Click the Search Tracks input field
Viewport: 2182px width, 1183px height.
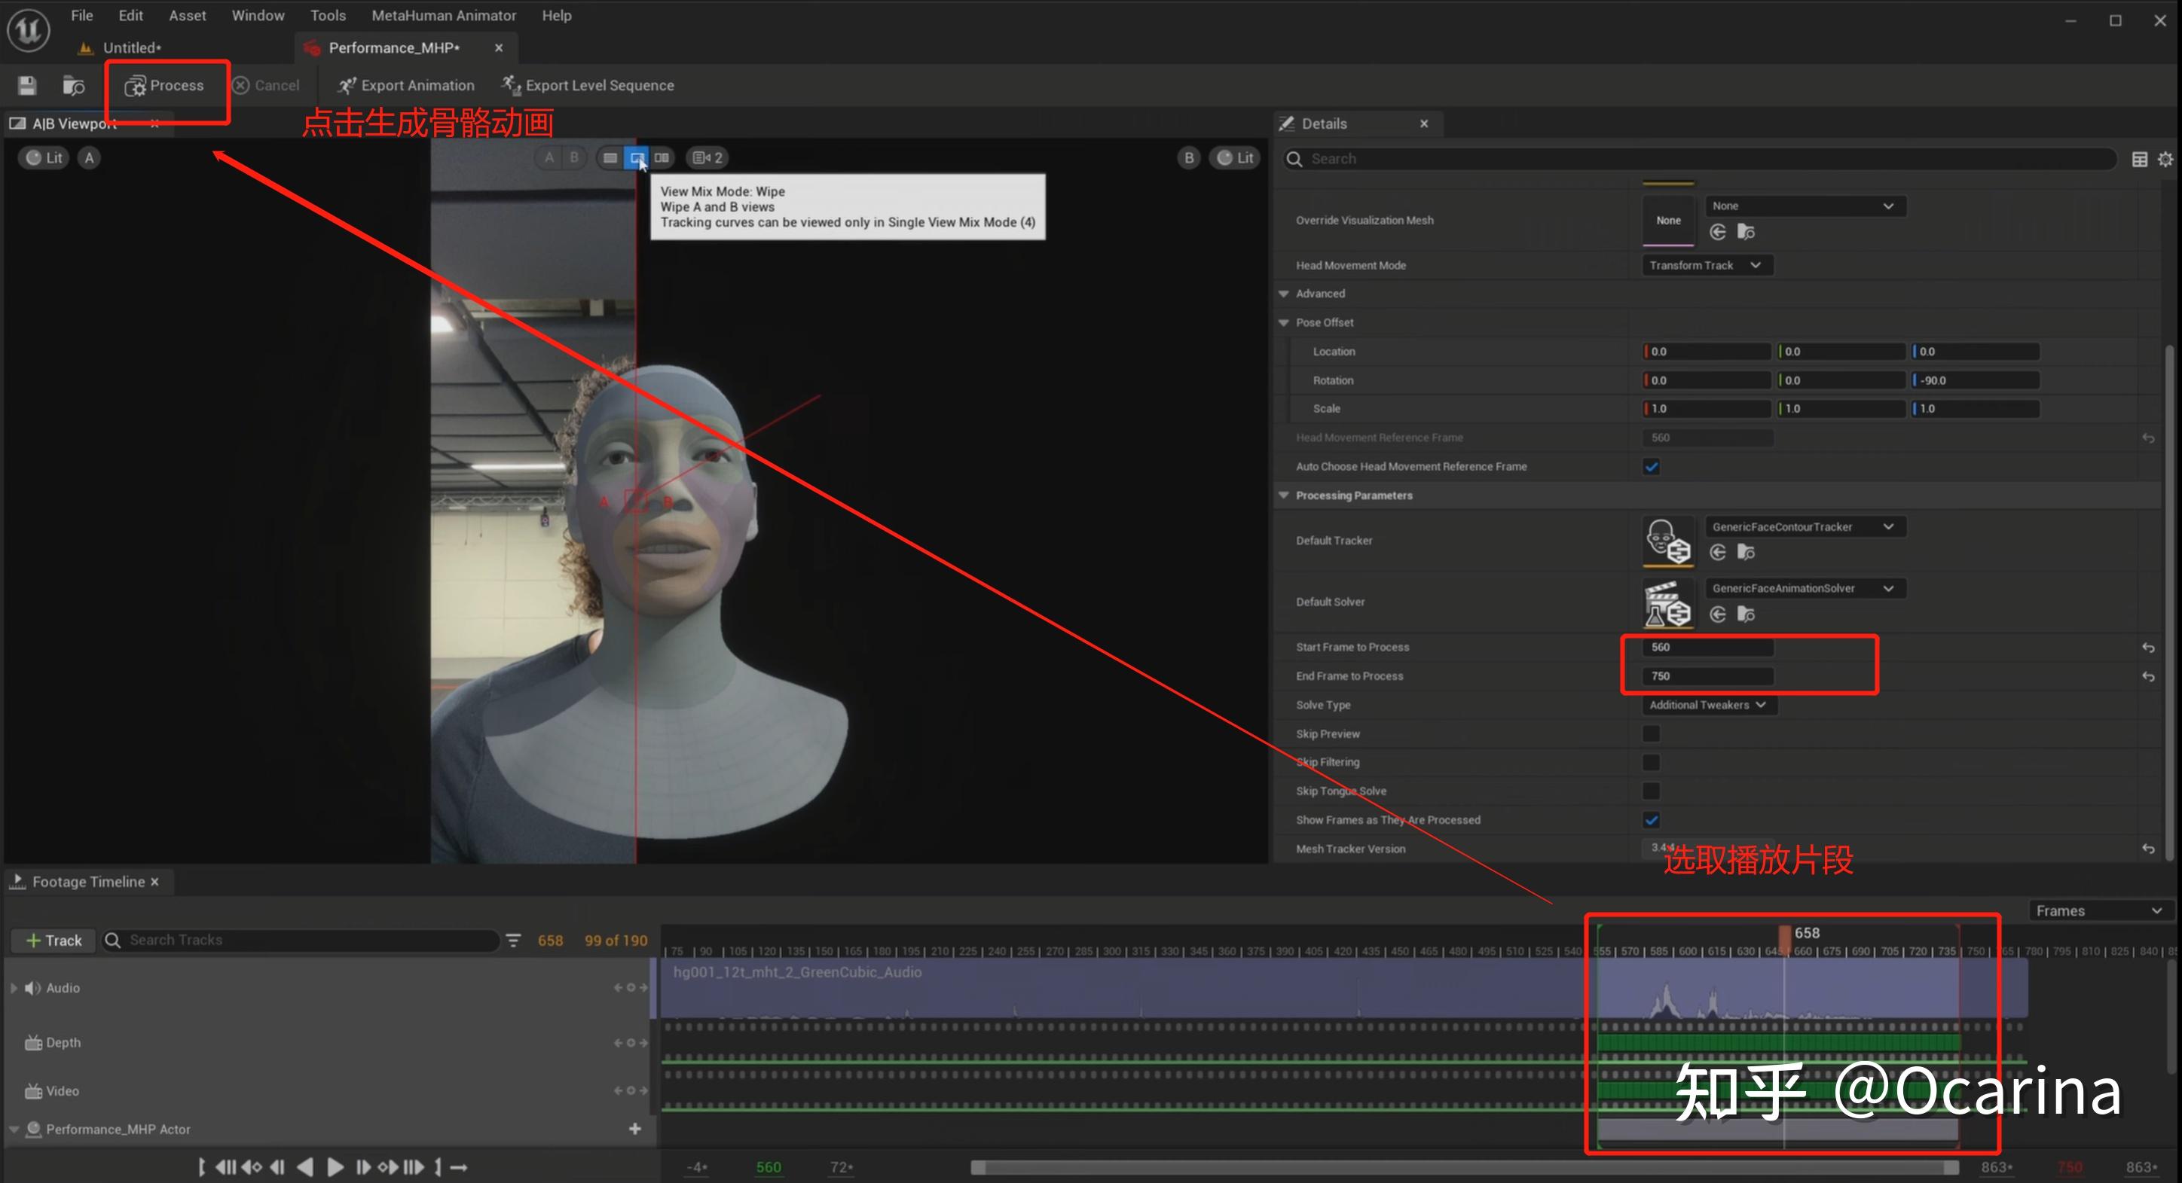click(296, 940)
